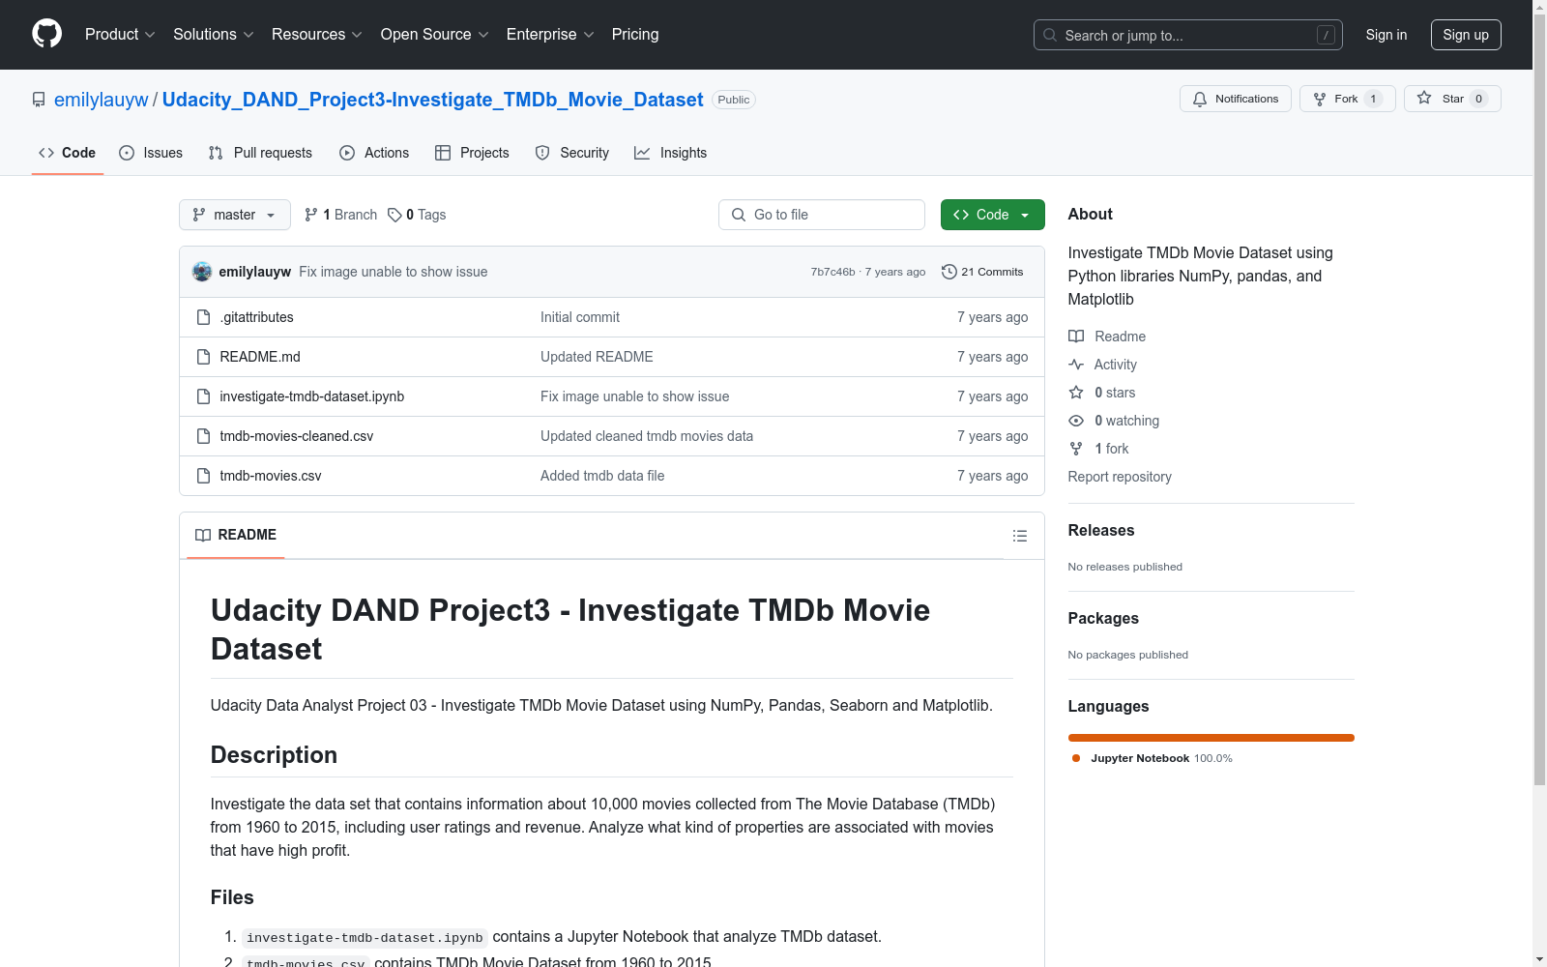Open the GitHub home logo
Screen dimensions: 1547x967
[46, 34]
